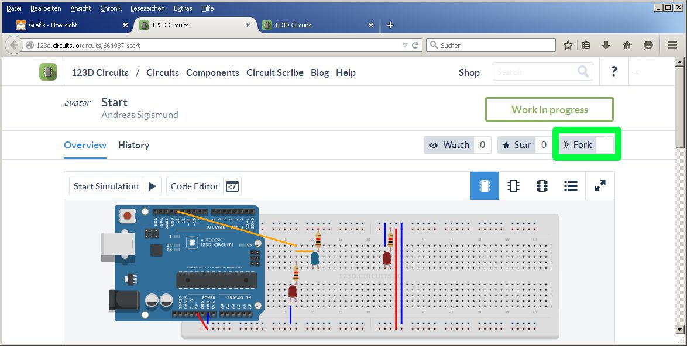Toggle Star for this circuit
The image size is (687, 346).
516,145
